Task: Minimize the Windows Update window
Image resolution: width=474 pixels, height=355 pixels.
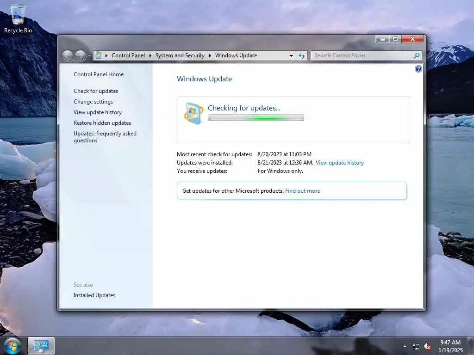Action: coord(383,39)
